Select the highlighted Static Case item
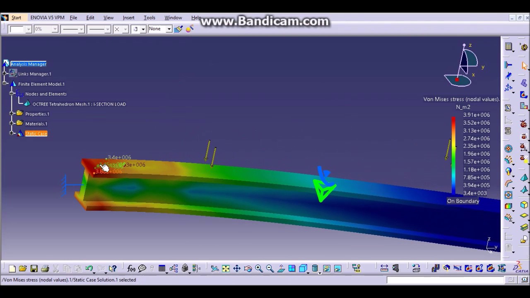530x298 pixels. (x=36, y=134)
